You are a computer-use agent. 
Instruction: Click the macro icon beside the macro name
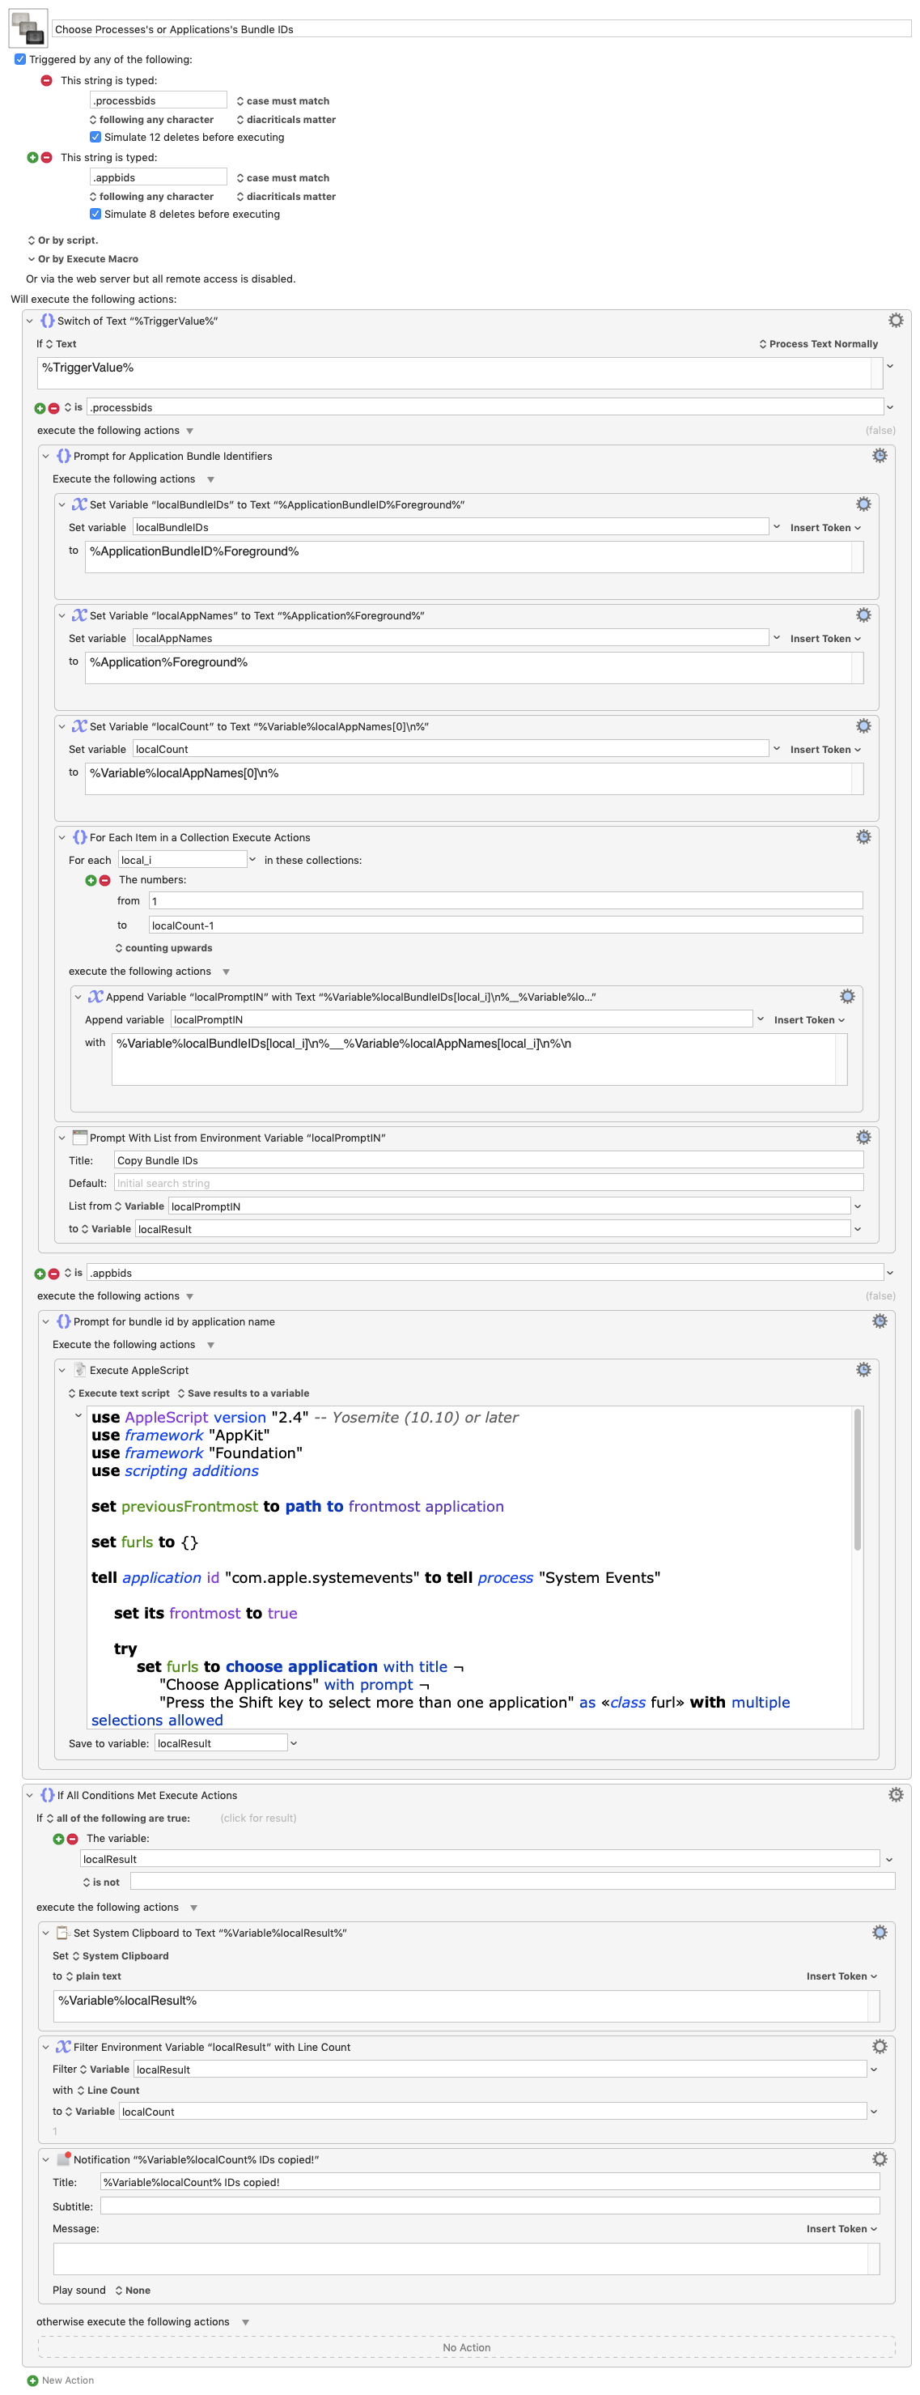click(28, 28)
